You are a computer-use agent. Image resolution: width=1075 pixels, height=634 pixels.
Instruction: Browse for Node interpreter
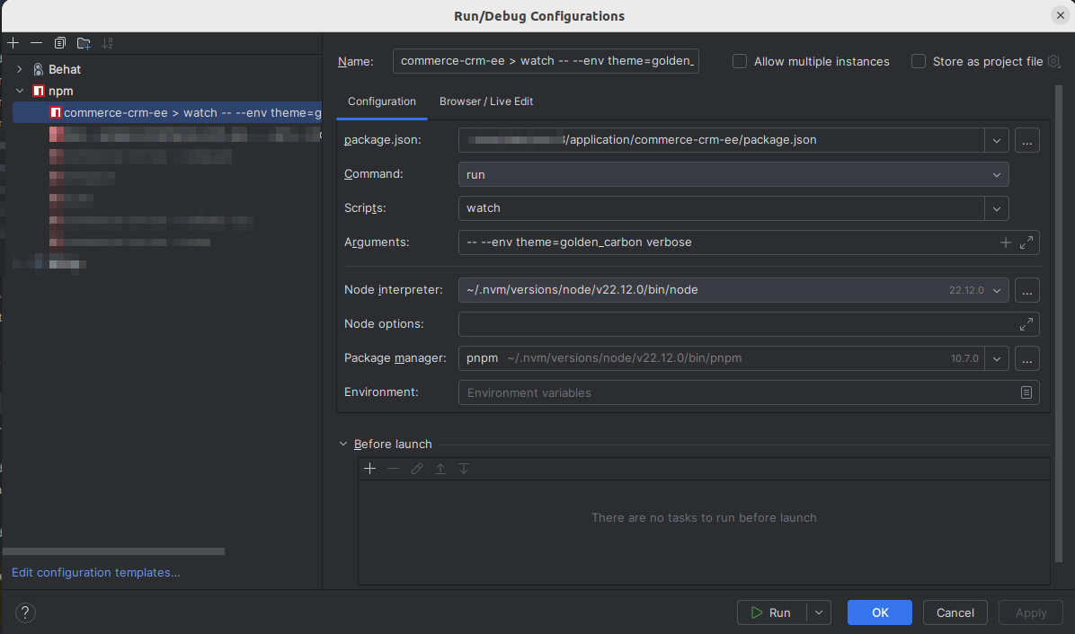1027,290
